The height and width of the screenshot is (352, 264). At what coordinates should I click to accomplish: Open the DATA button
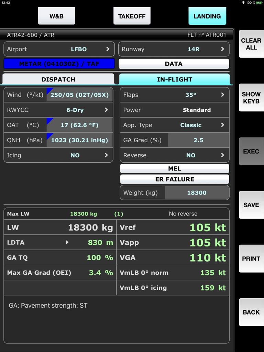pyautogui.click(x=174, y=64)
